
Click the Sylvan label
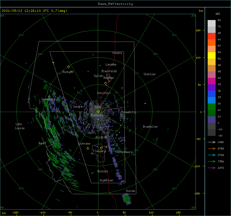coord(98,76)
